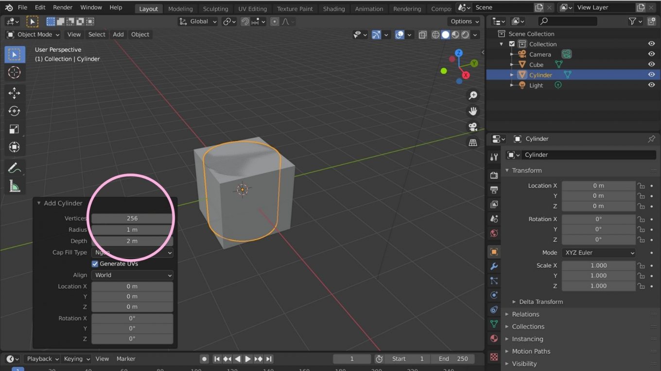Adjust the Scale X value slider

[598, 265]
